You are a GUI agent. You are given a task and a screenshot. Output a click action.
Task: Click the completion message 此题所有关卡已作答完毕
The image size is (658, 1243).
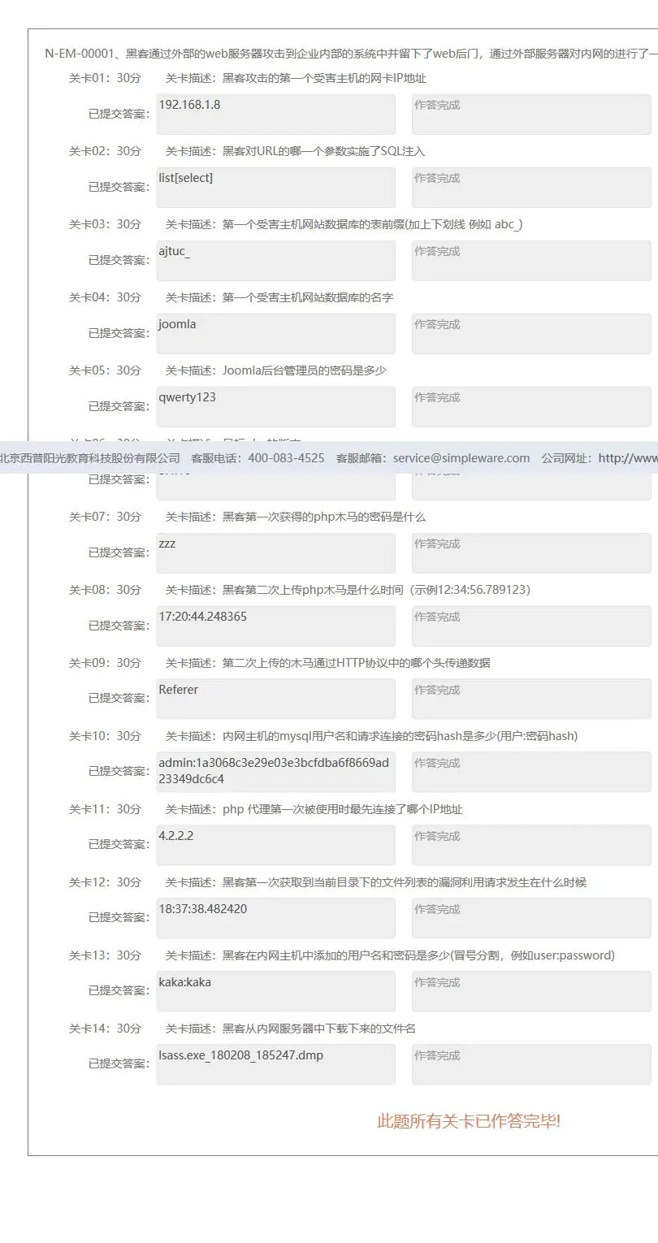click(470, 1120)
